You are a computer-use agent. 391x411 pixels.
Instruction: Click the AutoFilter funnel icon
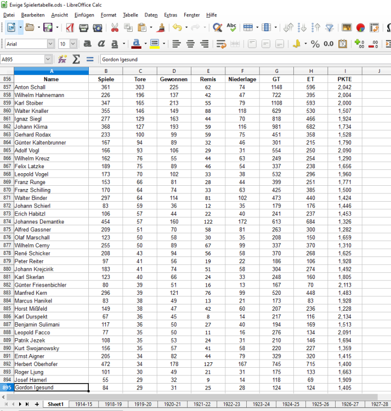pos(329,27)
